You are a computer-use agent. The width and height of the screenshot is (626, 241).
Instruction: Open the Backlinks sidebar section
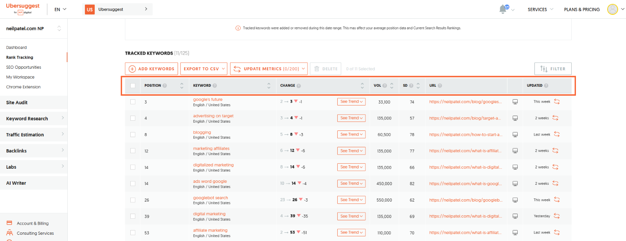pyautogui.click(x=34, y=151)
